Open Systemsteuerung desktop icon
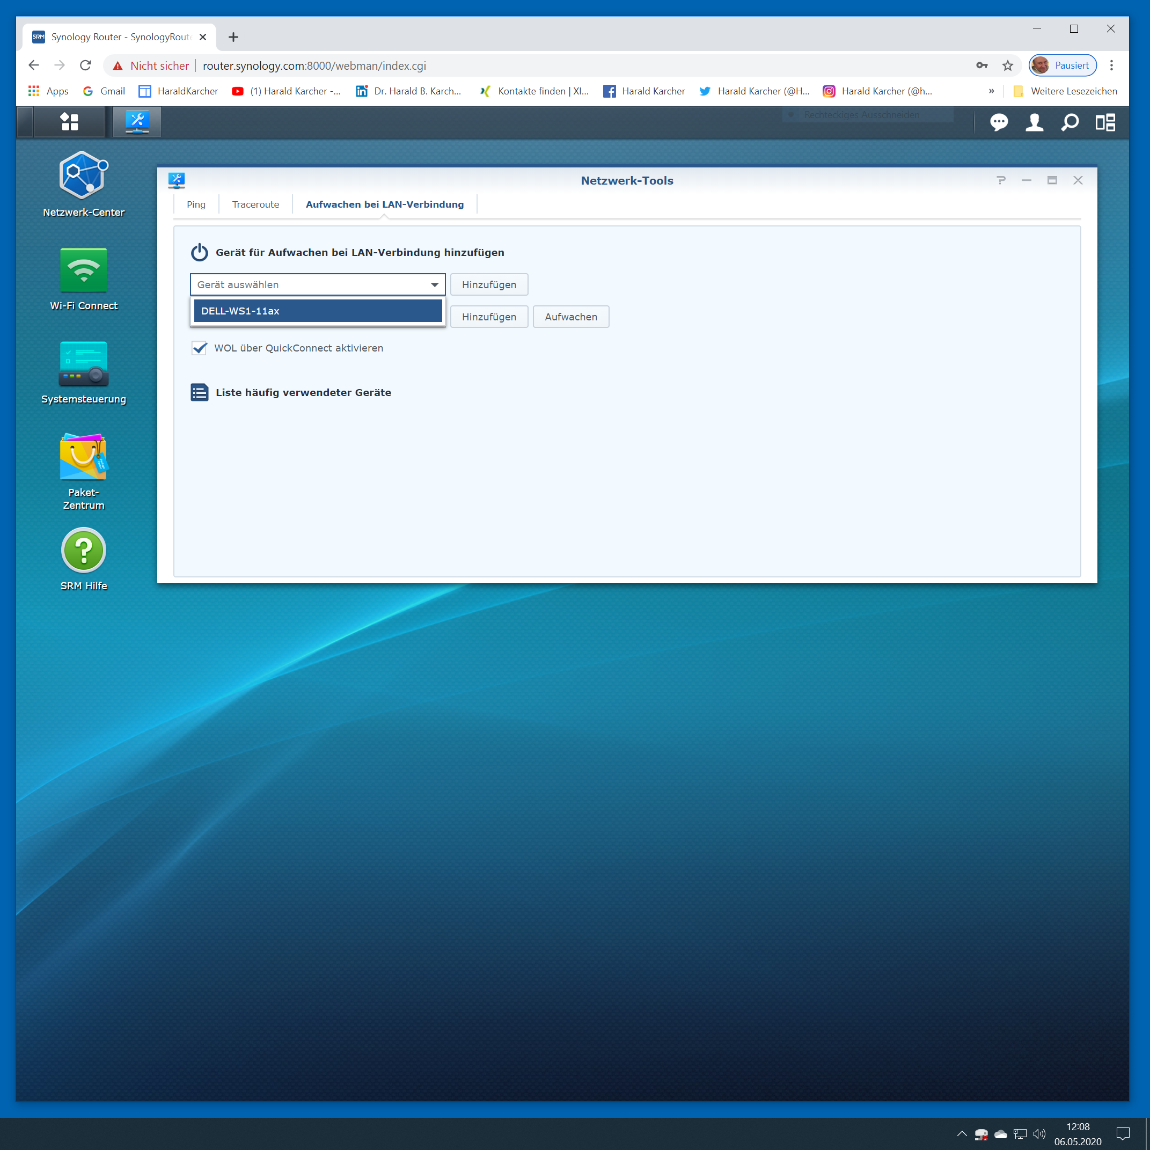 click(x=83, y=364)
